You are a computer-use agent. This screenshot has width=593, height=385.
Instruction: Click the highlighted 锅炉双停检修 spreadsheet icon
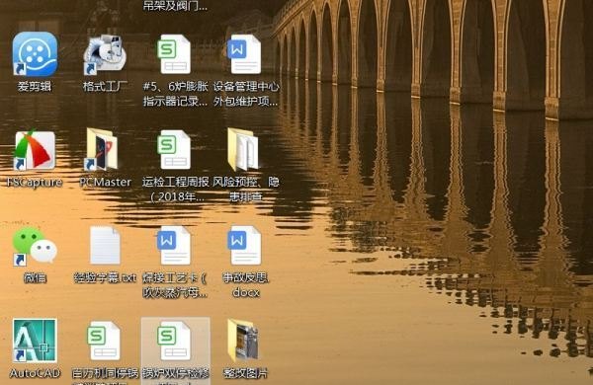click(x=175, y=342)
